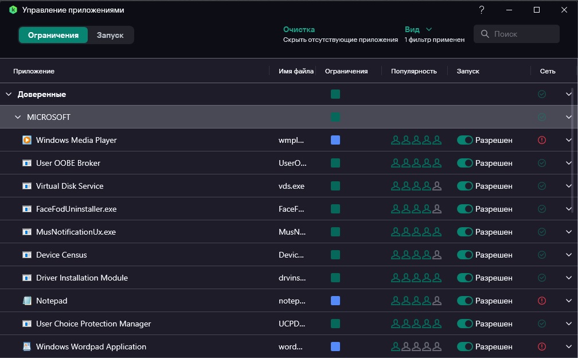
Task: Select the Ограничения tab
Action: (53, 35)
